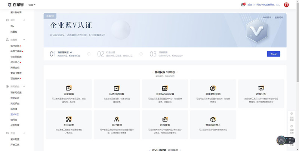Open the 审核标准 link in banner
This screenshot has width=299, height=151.
click(x=267, y=17)
